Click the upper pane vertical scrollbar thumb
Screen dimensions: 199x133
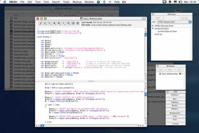[146, 34]
